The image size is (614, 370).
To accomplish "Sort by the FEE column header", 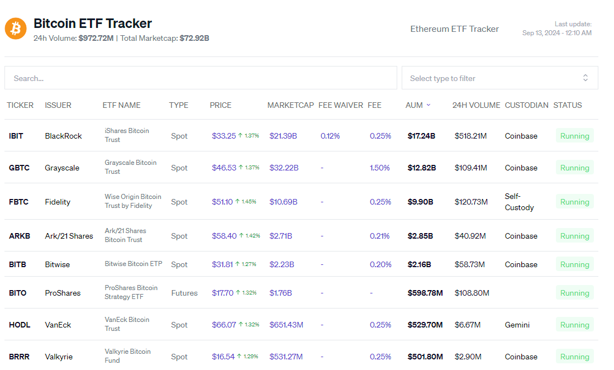I will [x=374, y=105].
